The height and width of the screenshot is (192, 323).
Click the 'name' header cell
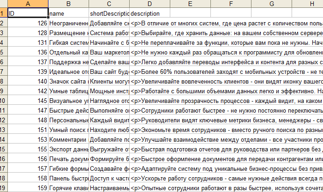(x=68, y=14)
